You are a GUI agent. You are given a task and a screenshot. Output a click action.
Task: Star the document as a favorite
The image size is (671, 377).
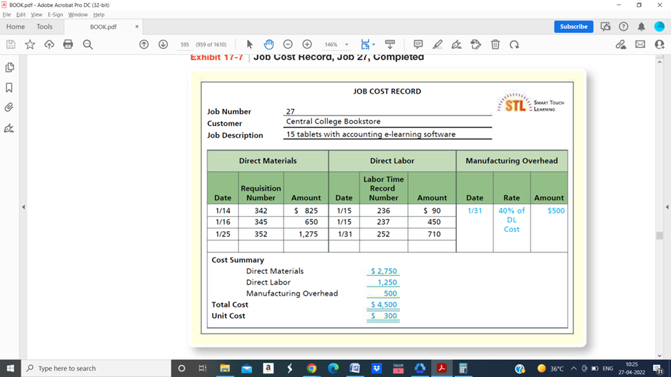tap(30, 45)
